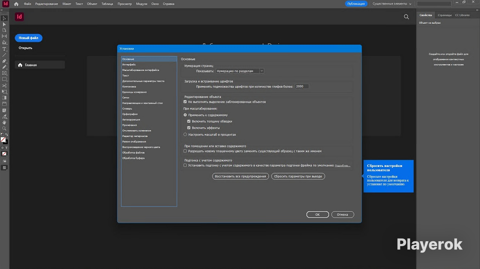Select the Pencil tool
480x269 pixels.
click(x=5, y=67)
